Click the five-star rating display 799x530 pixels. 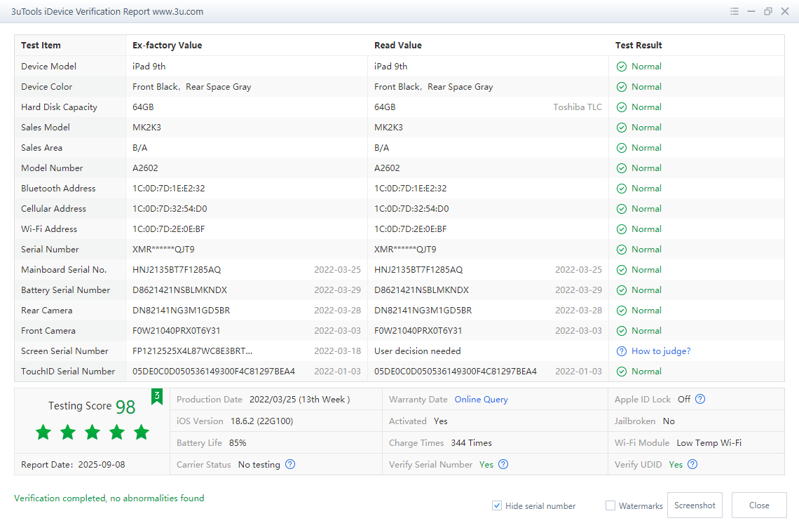click(93, 432)
